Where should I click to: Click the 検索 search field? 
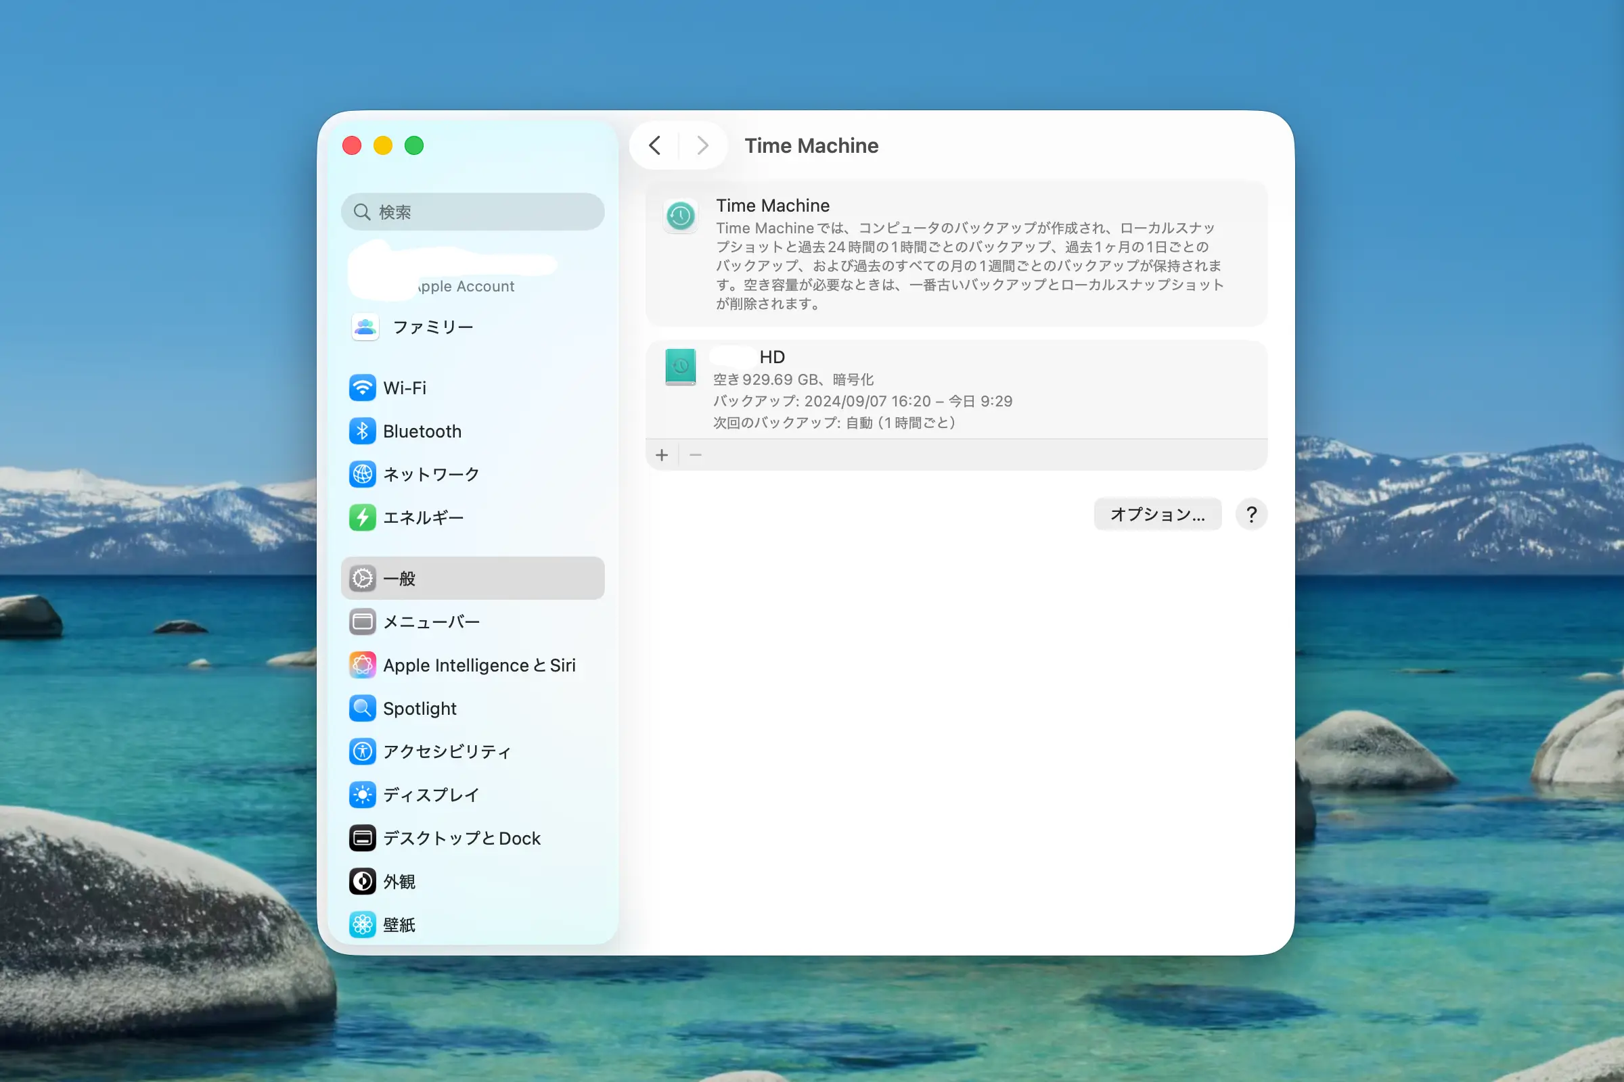pyautogui.click(x=472, y=212)
